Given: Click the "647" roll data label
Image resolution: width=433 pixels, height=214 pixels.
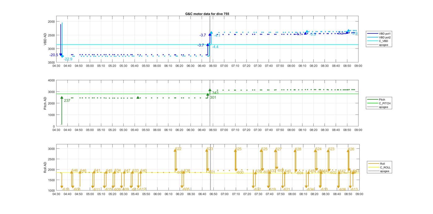Looking at the screenshot, I should click(x=127, y=171).
